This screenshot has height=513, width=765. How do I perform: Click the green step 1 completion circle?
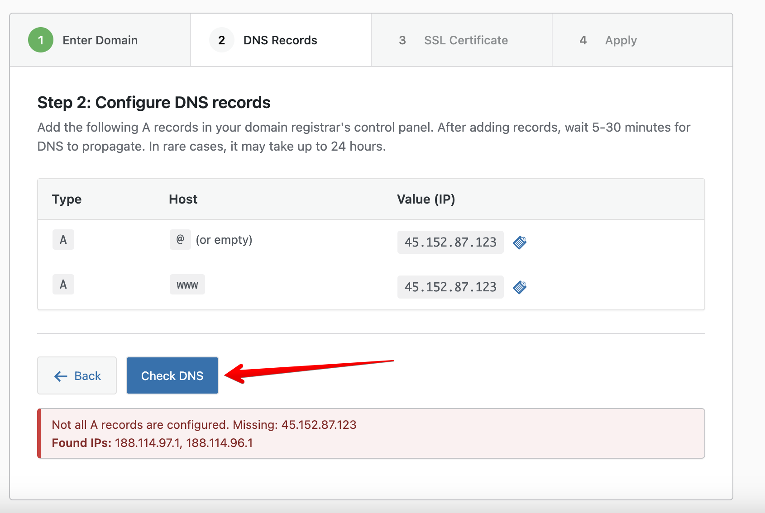click(x=41, y=40)
